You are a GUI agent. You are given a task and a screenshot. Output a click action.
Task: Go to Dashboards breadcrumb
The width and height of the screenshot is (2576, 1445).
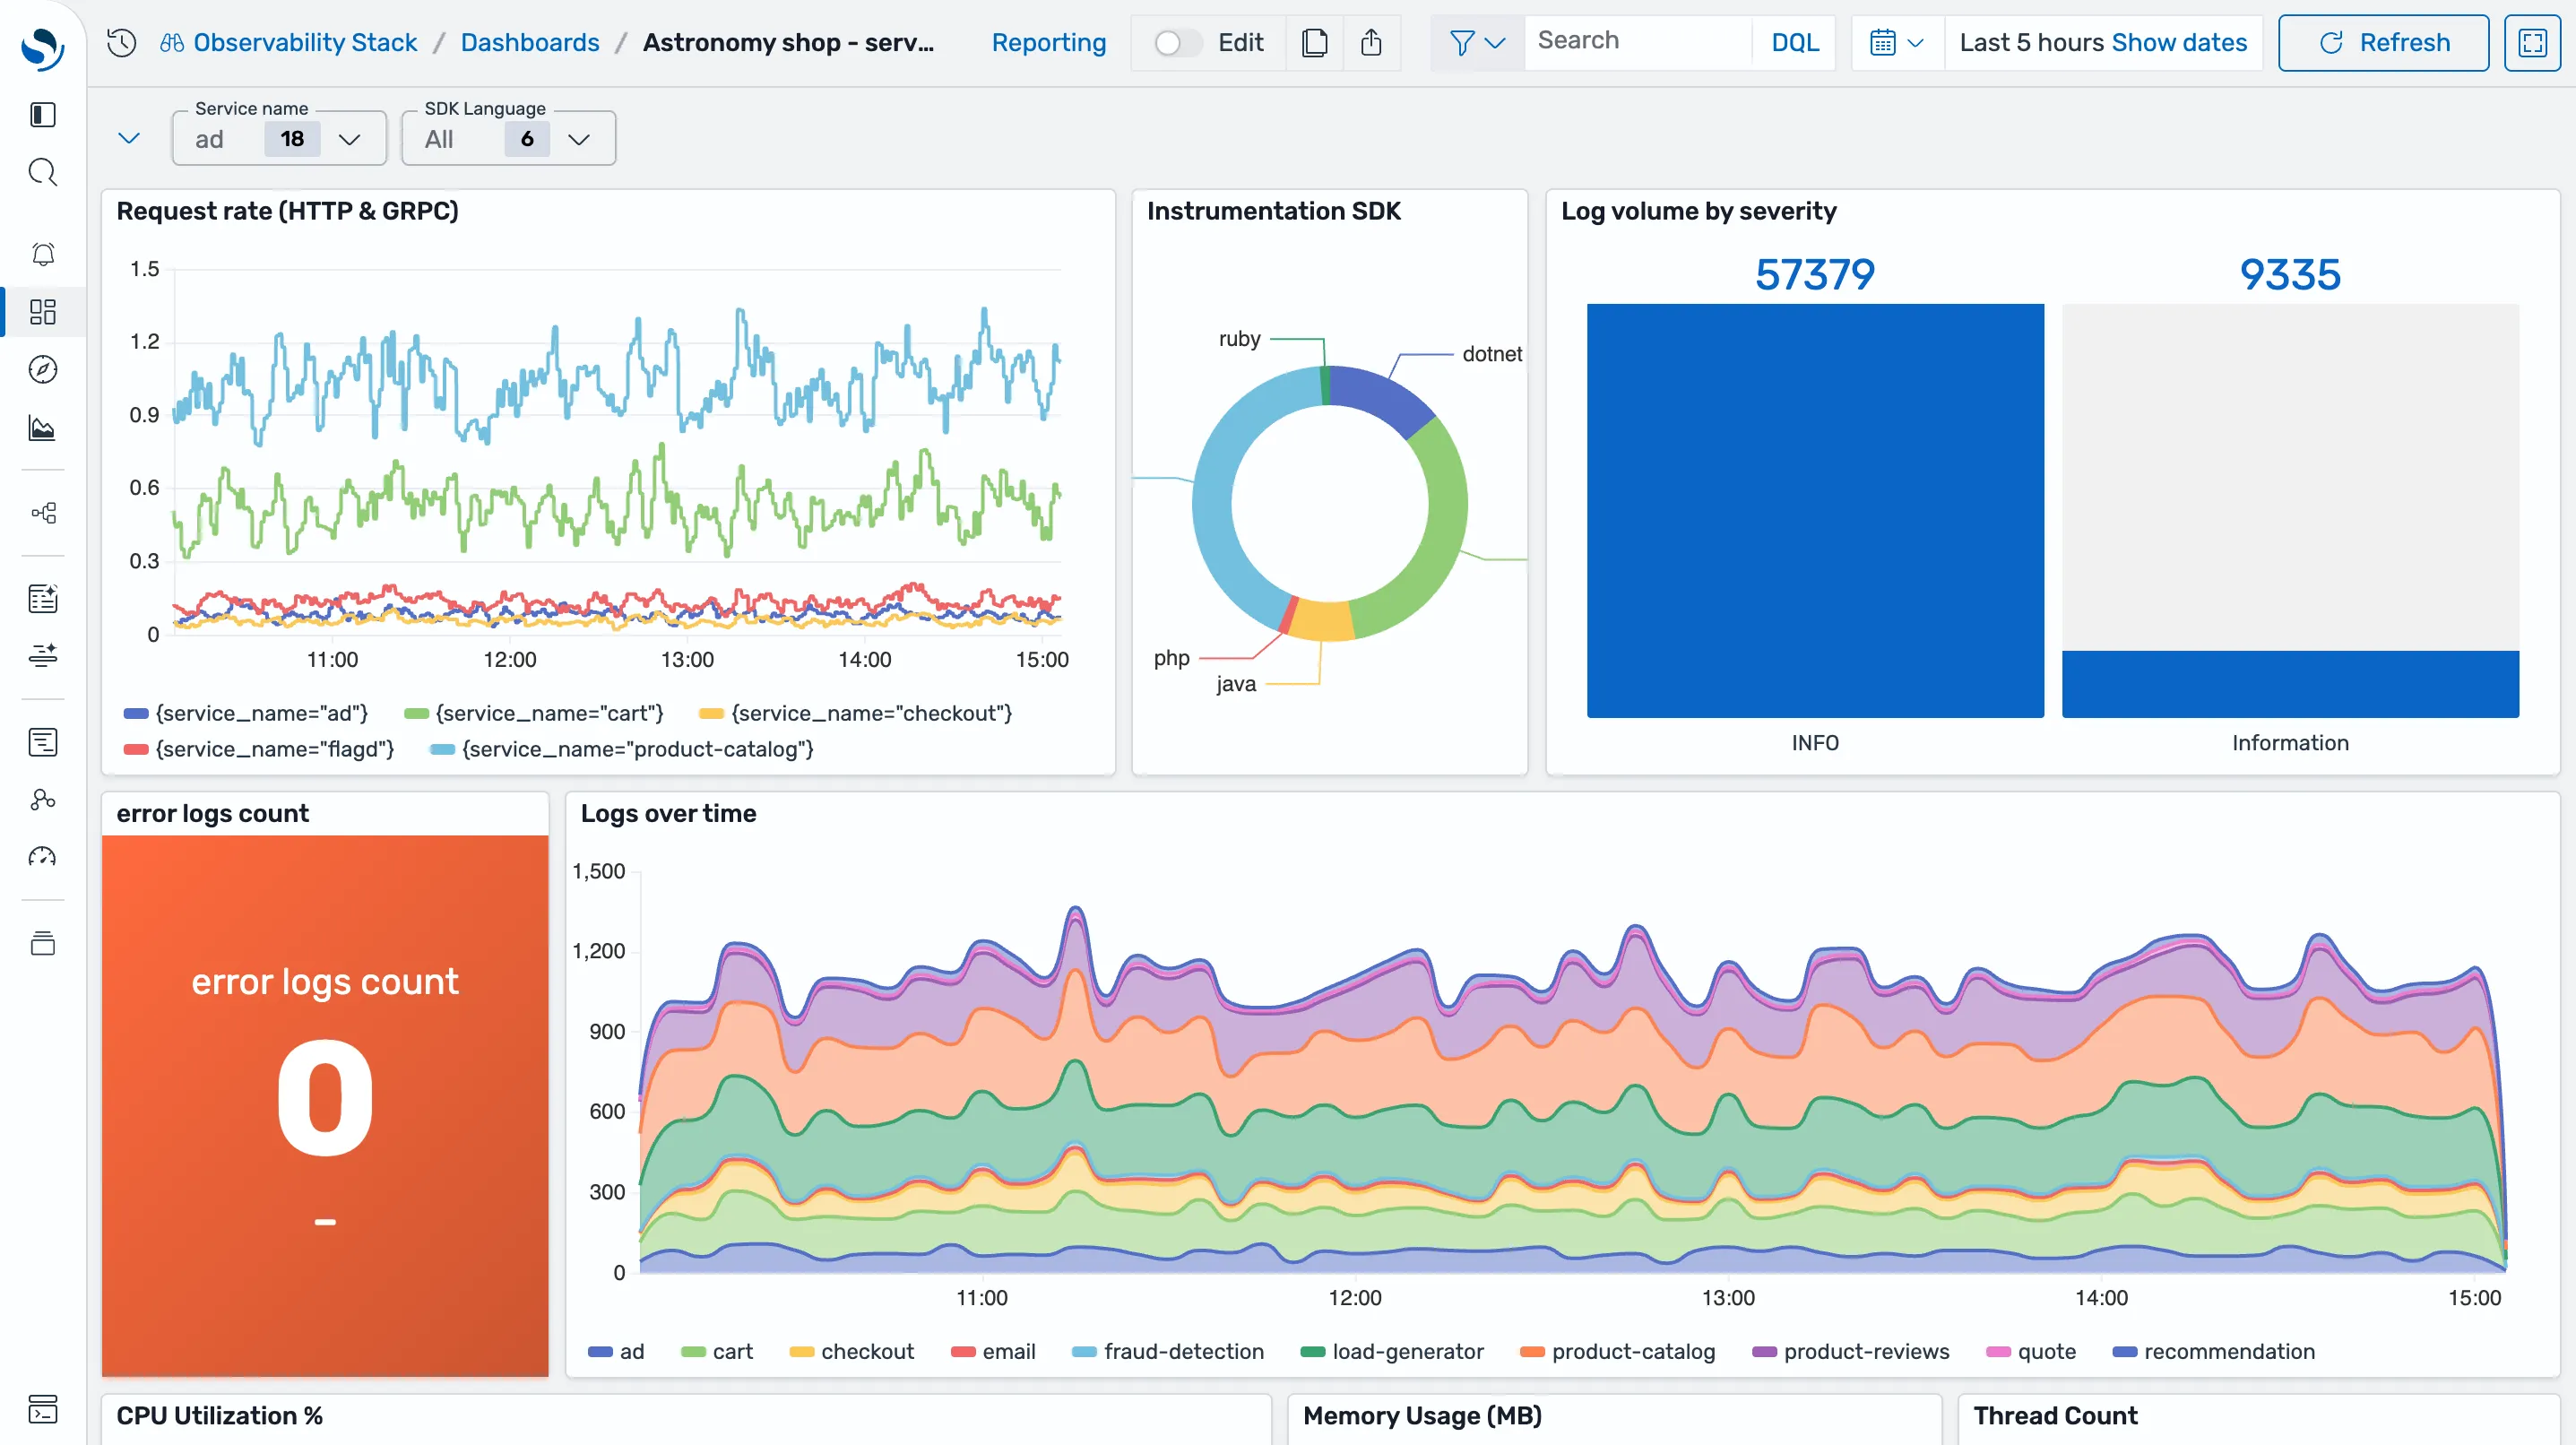[530, 42]
